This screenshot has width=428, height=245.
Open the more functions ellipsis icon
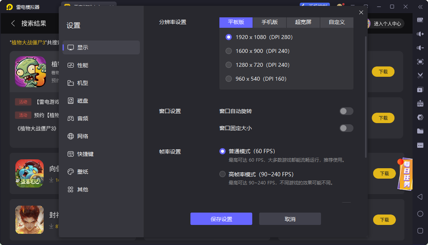coord(420,145)
